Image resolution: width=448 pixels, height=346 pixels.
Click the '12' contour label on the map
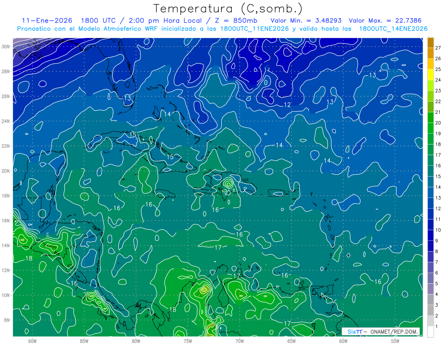(x=287, y=105)
